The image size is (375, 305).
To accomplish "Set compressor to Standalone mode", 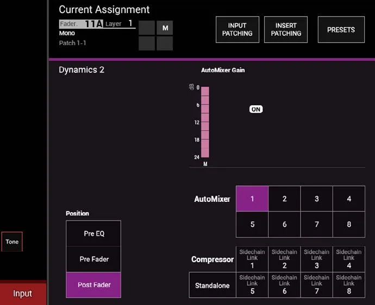I will (x=212, y=285).
